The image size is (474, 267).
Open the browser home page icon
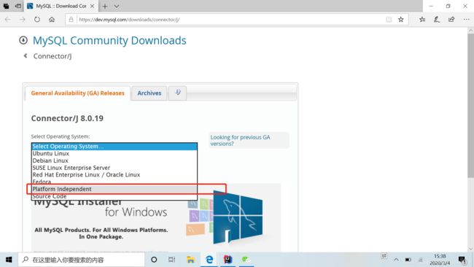pos(52,20)
